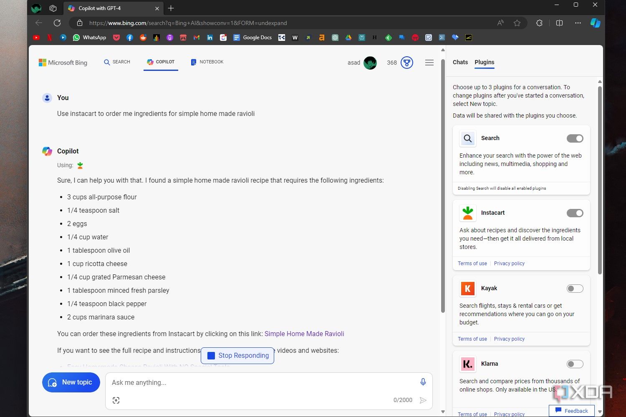
Task: Switch to the NOTEBOOK tab
Action: pyautogui.click(x=207, y=62)
